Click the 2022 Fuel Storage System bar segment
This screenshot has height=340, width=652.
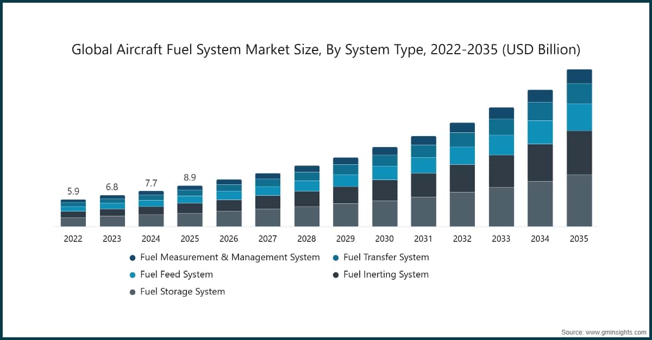73,222
